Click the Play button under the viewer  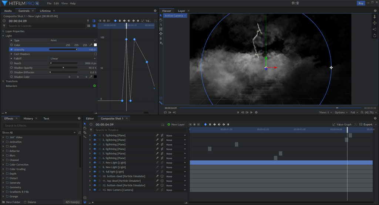[251, 112]
